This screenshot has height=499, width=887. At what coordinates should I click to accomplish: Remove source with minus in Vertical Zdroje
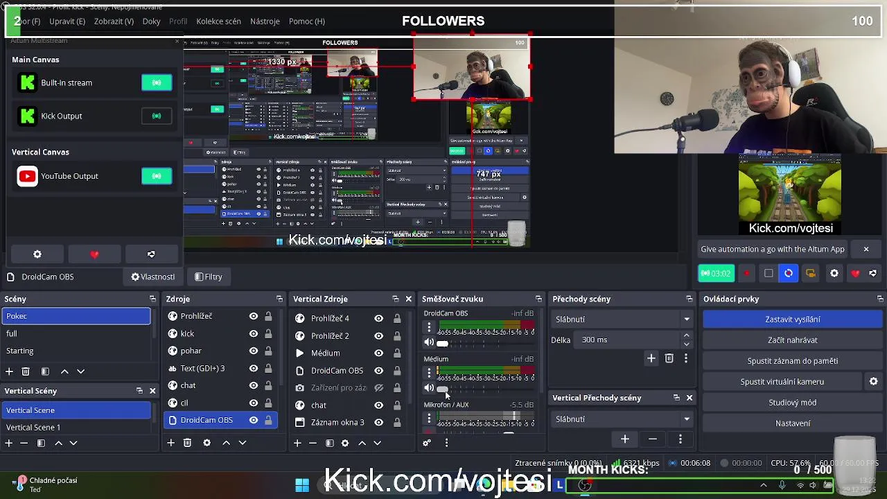click(x=313, y=443)
